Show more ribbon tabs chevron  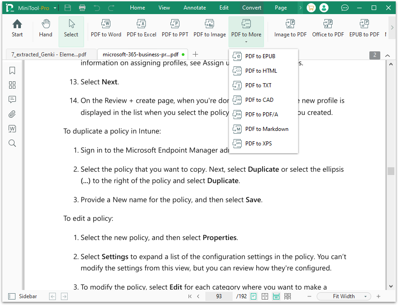300,8
